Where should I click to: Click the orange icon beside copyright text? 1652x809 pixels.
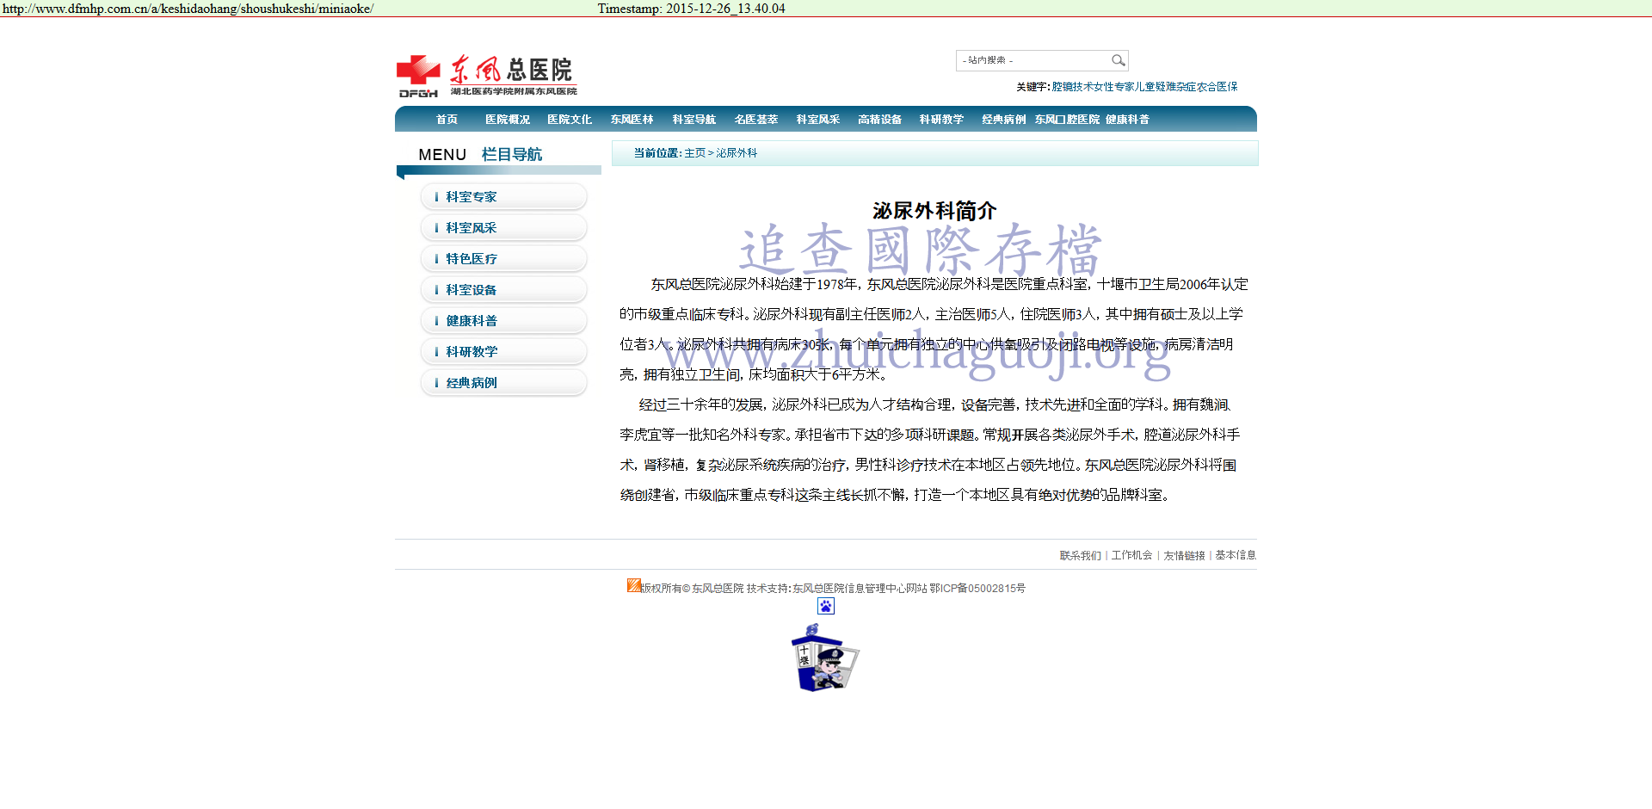click(633, 585)
